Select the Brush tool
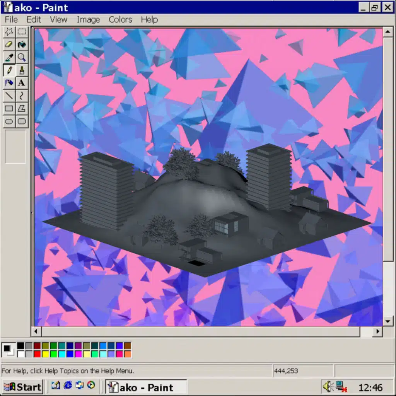This screenshot has height=396, width=396. point(22,70)
